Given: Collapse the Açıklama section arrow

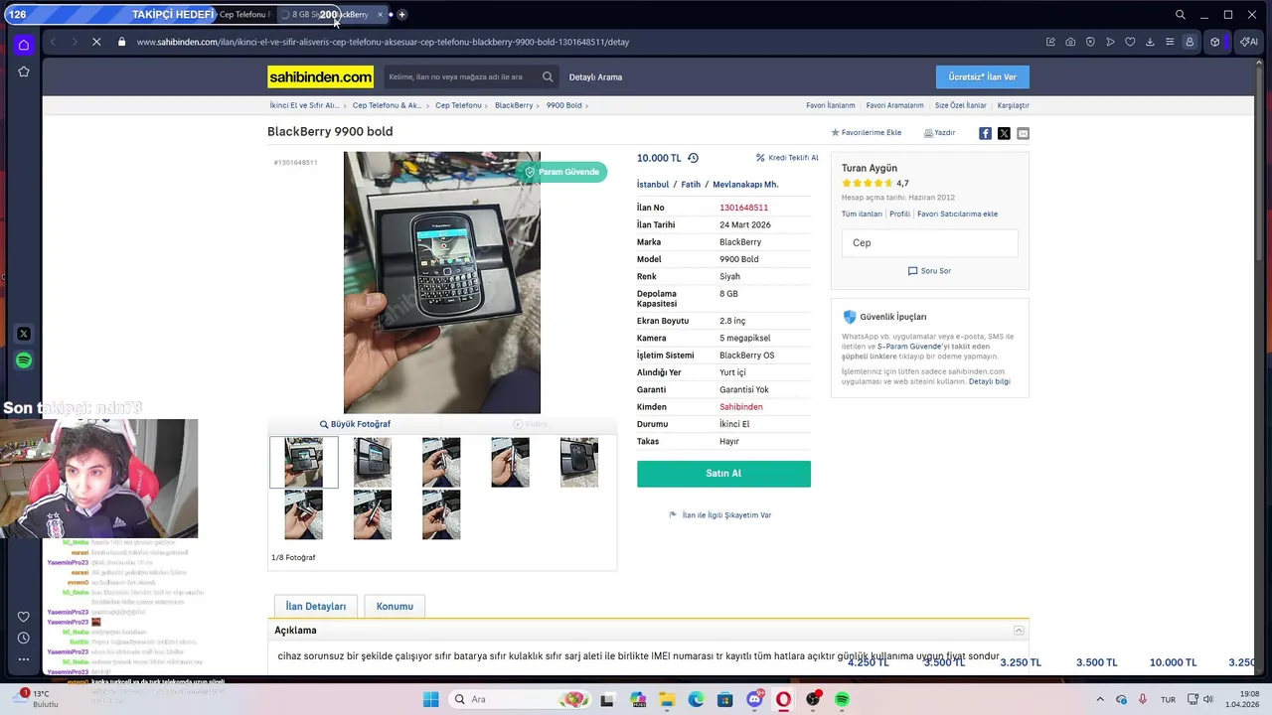Looking at the screenshot, I should (1019, 631).
